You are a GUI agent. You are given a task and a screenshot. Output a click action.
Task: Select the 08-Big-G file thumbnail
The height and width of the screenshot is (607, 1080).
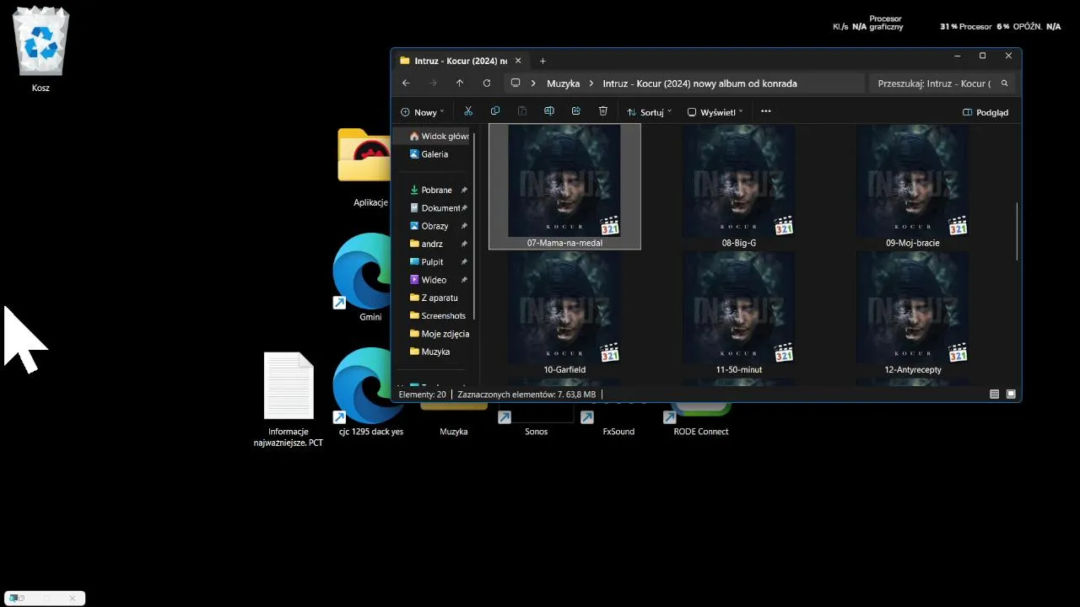(738, 186)
